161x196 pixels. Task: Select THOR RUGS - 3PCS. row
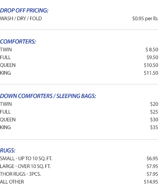tap(79, 174)
